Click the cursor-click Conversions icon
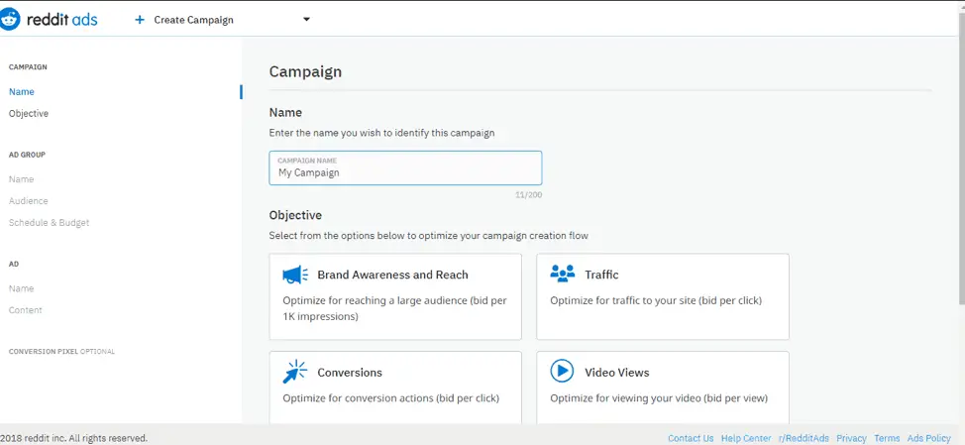965x445 pixels. (x=294, y=372)
